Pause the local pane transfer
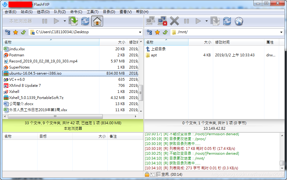This screenshot has width=287, height=180. (x=45, y=21)
